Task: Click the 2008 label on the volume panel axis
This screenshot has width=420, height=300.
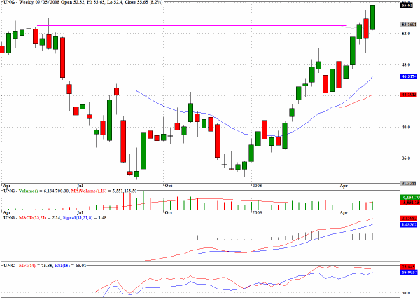Action: tap(257, 213)
